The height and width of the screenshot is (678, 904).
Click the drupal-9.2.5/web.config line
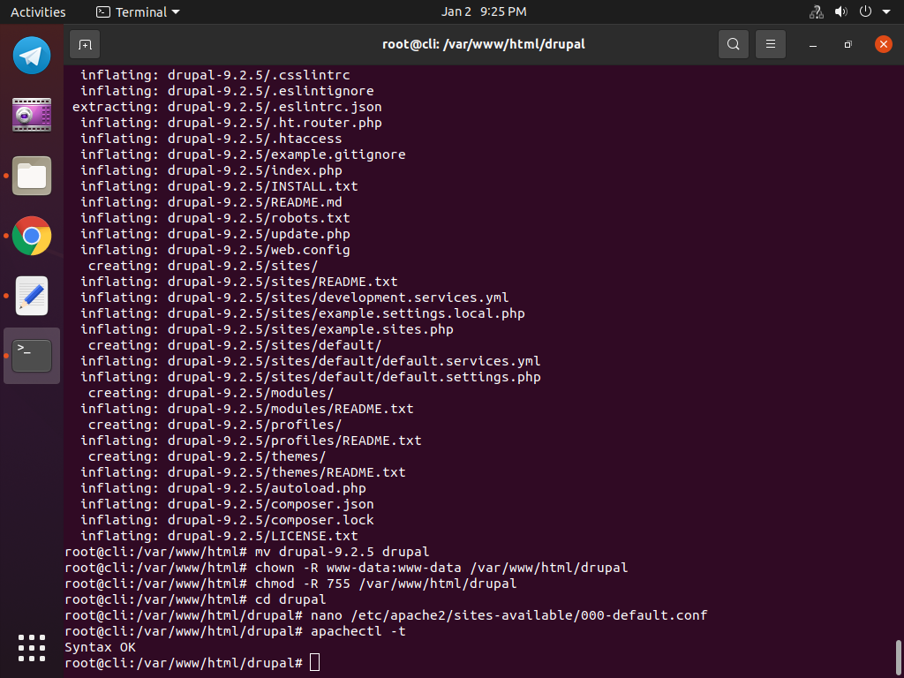click(215, 250)
